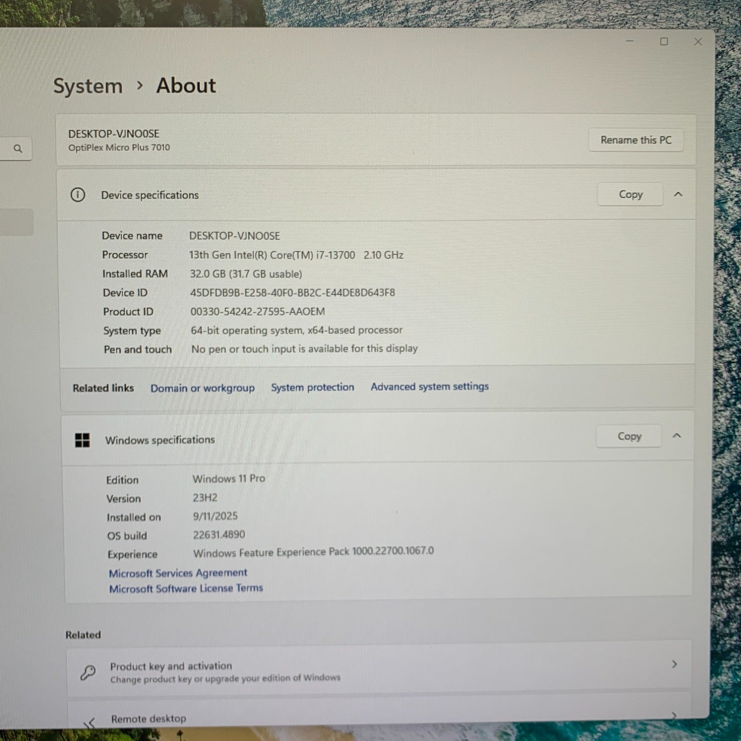Minimize the Settings window
This screenshot has width=741, height=741.
pyautogui.click(x=630, y=41)
